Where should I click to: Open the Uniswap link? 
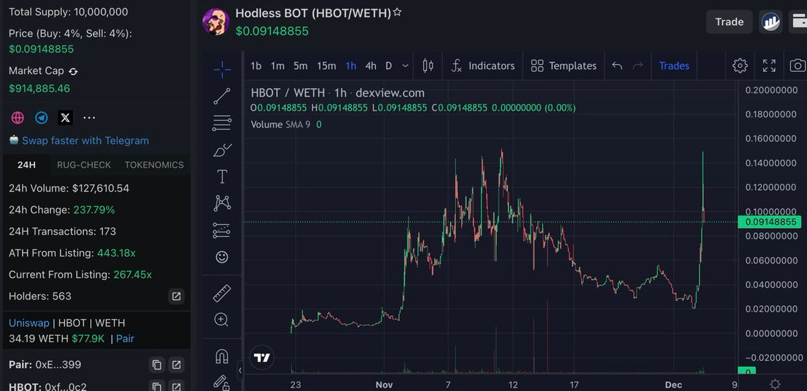click(29, 323)
